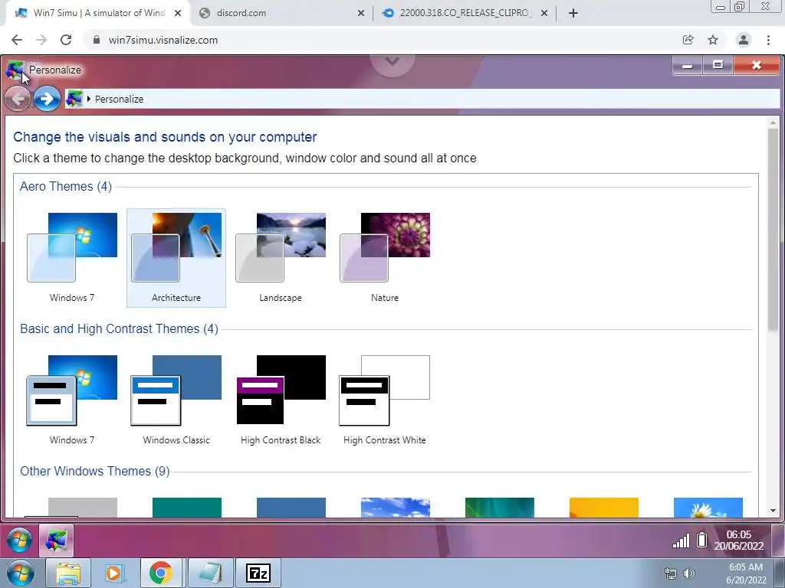785x588 pixels.
Task: Click scrollbar up arrow in Personalize window
Action: tap(773, 122)
